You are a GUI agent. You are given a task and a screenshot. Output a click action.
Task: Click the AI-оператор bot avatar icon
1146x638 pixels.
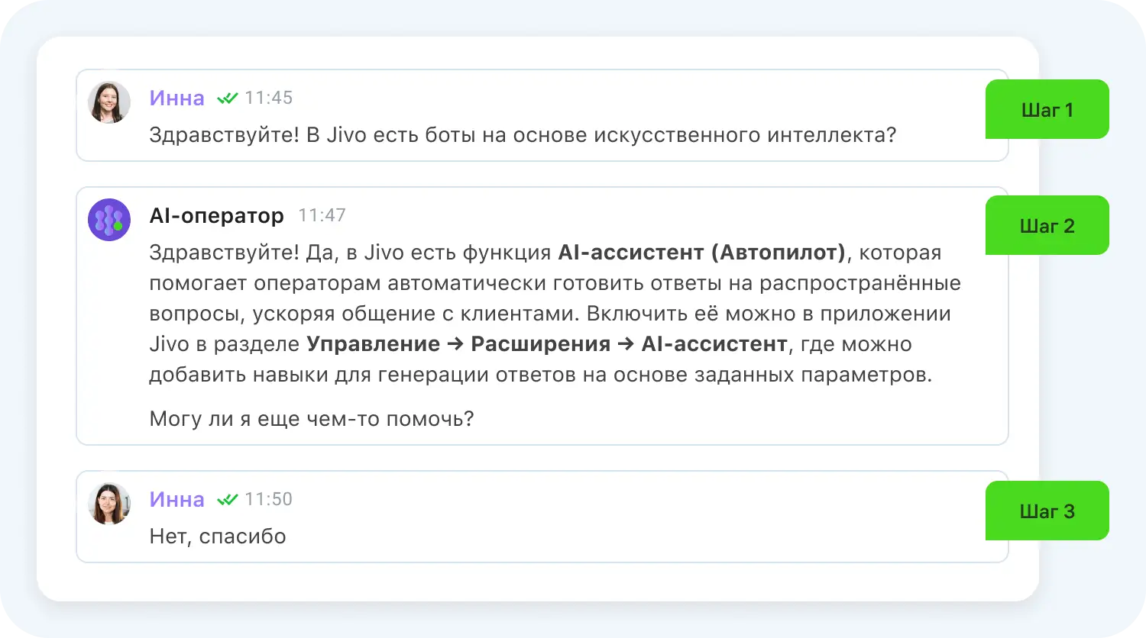(109, 220)
